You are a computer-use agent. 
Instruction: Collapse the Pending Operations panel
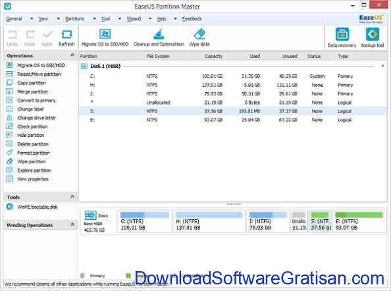72,225
